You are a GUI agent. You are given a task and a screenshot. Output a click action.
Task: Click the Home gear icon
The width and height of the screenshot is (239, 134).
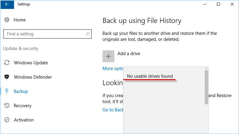7,20
